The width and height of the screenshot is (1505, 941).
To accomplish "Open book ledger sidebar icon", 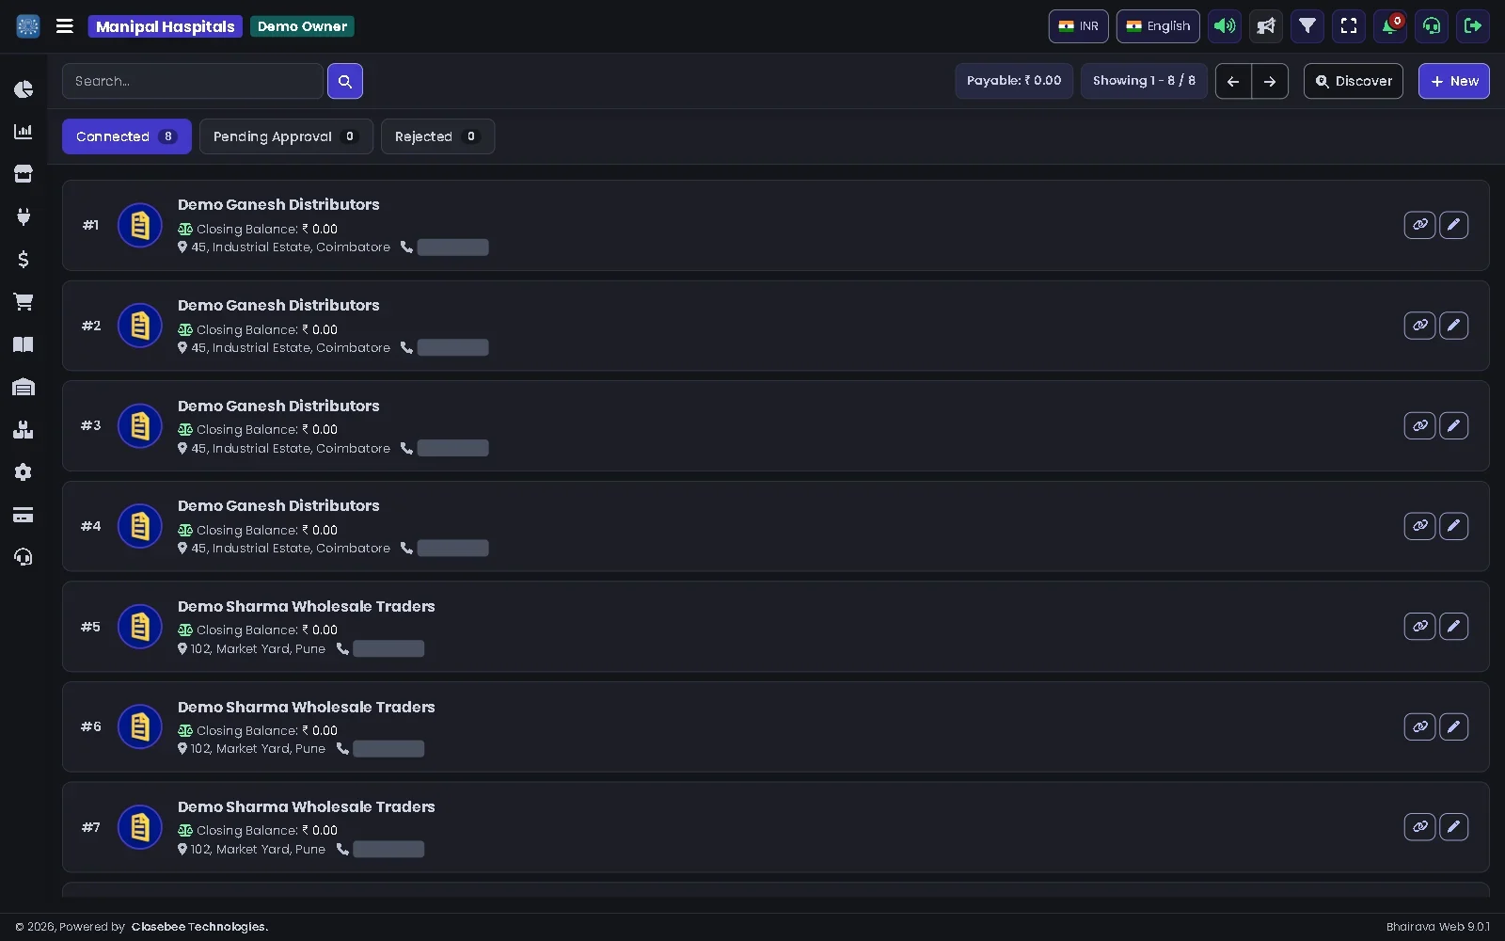I will tap(24, 344).
